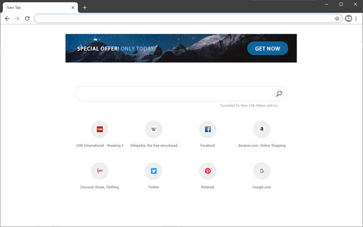Close the New Tab tab
363x227 pixels.
[73, 7]
